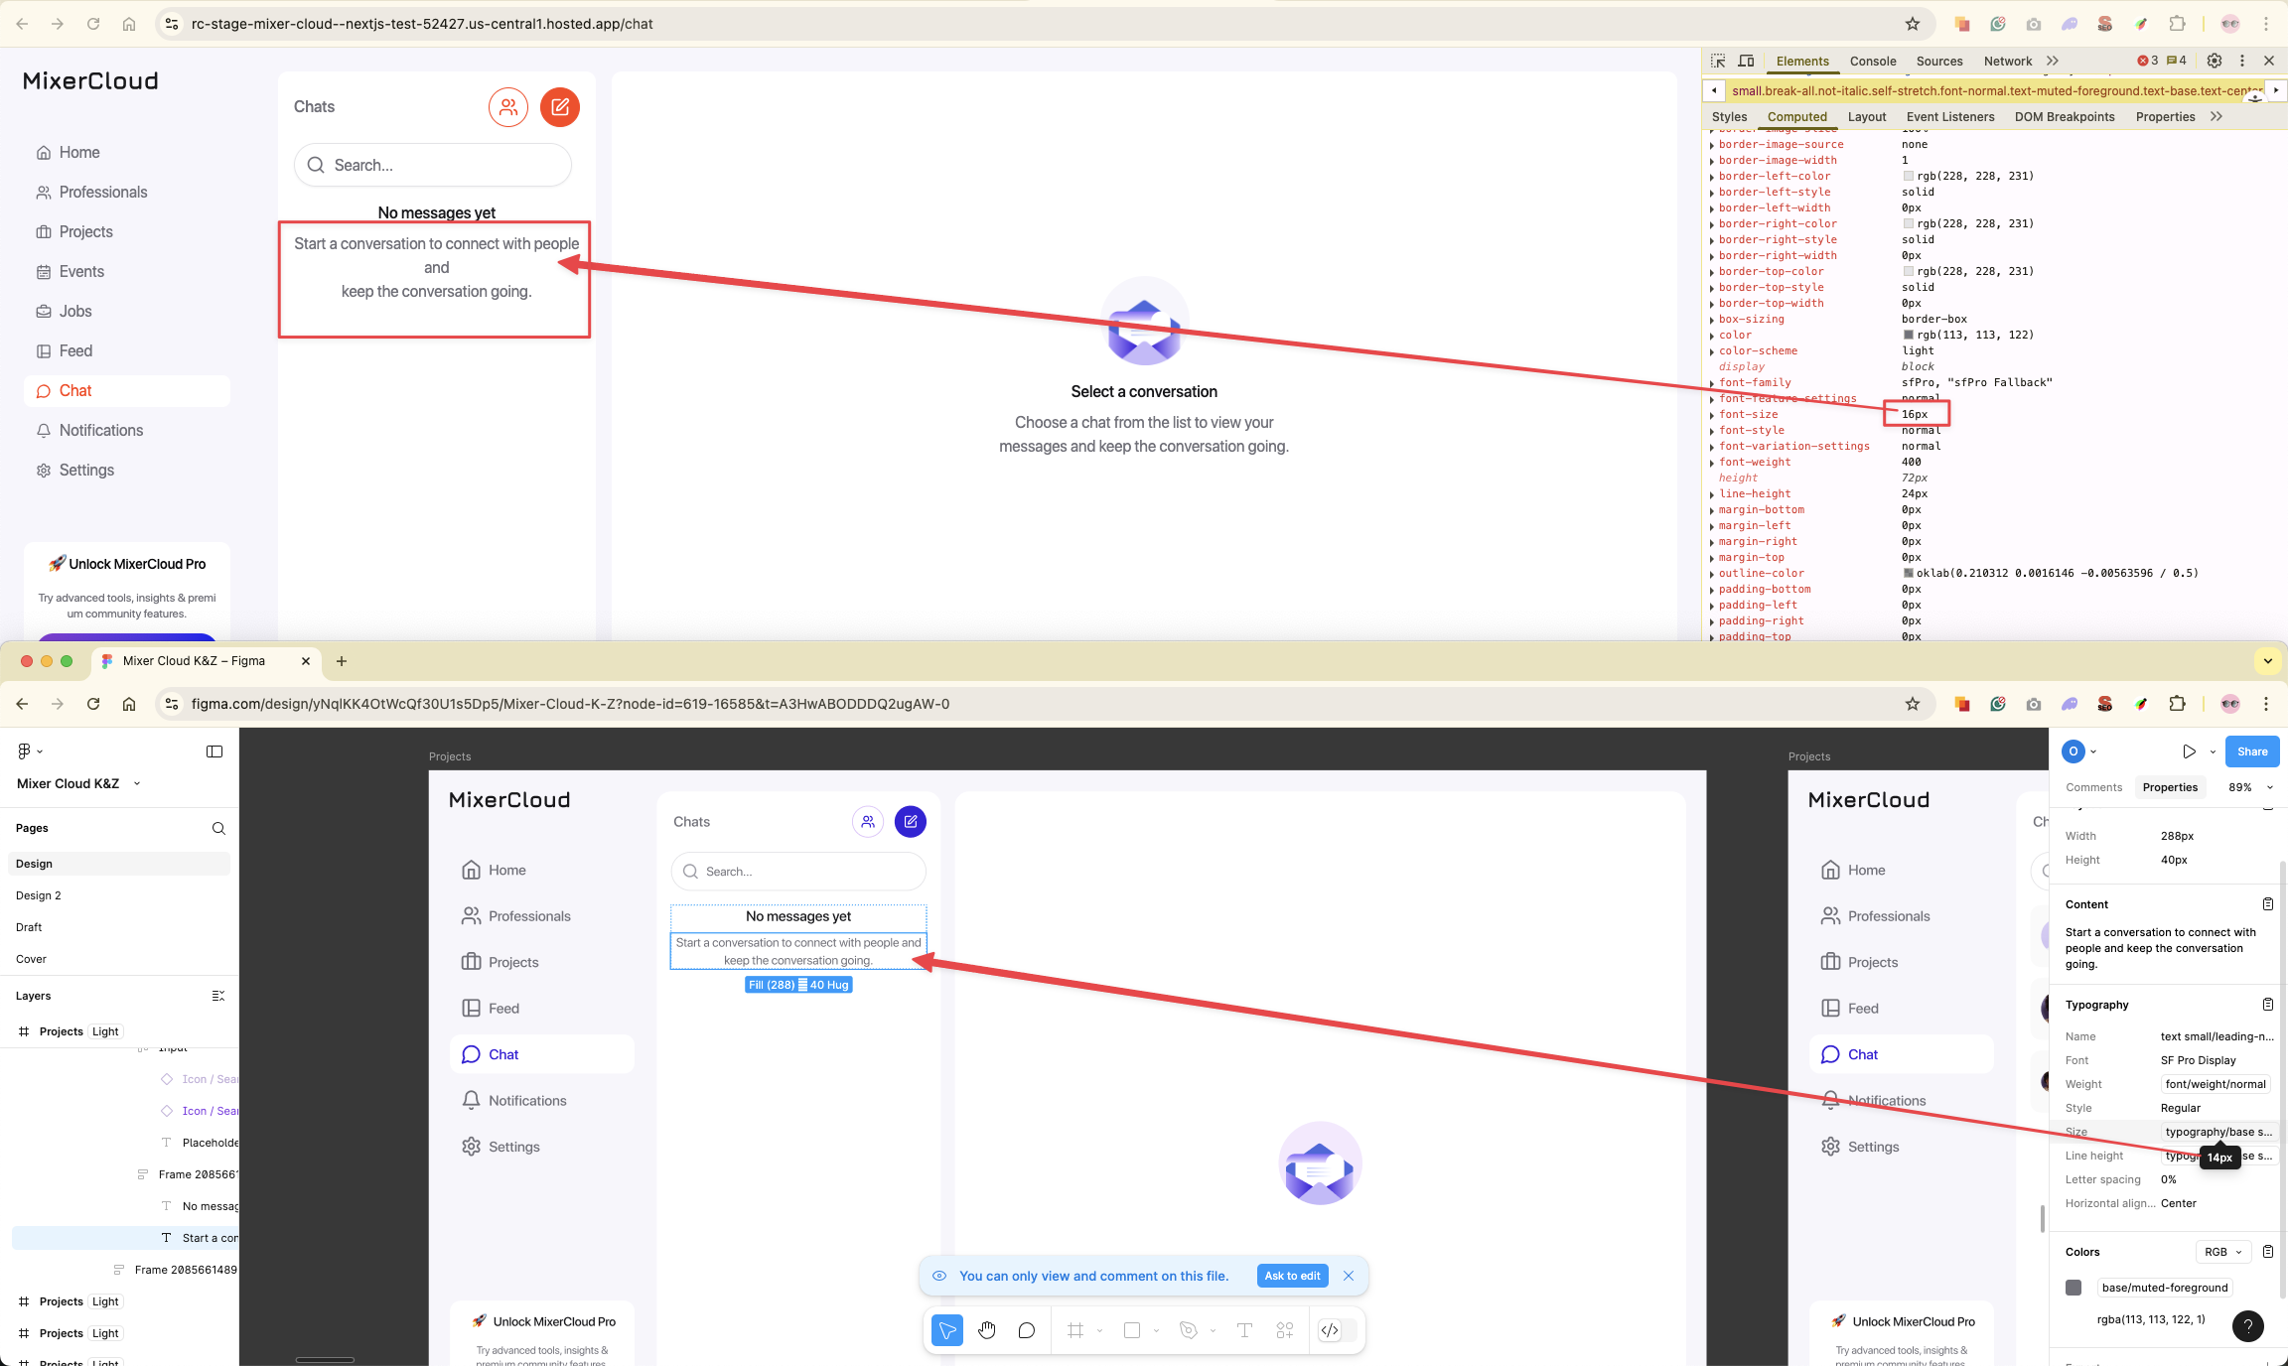The image size is (2288, 1366).
Task: Open the RGB color format dropdown
Action: [2223, 1252]
